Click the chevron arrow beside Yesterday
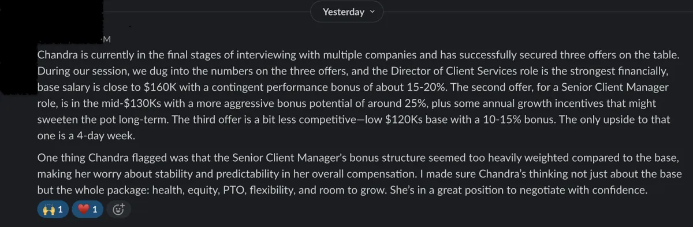The image size is (693, 227). 372,12
